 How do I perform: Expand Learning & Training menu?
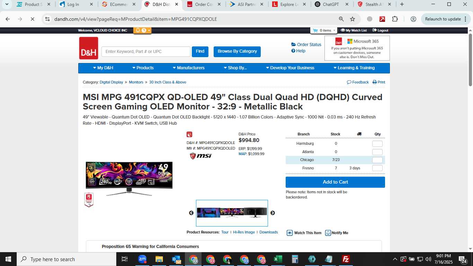pyautogui.click(x=354, y=68)
